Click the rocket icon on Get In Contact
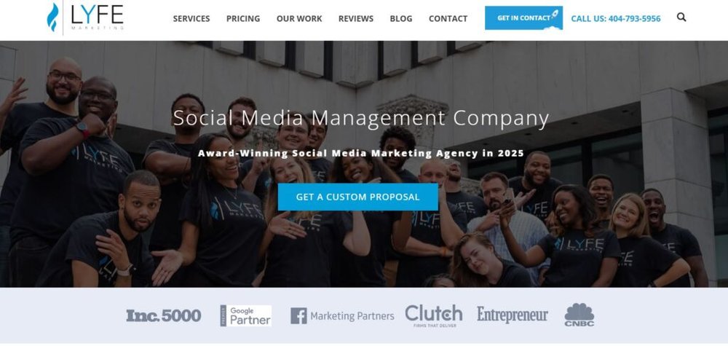The width and height of the screenshot is (728, 346). (554, 15)
